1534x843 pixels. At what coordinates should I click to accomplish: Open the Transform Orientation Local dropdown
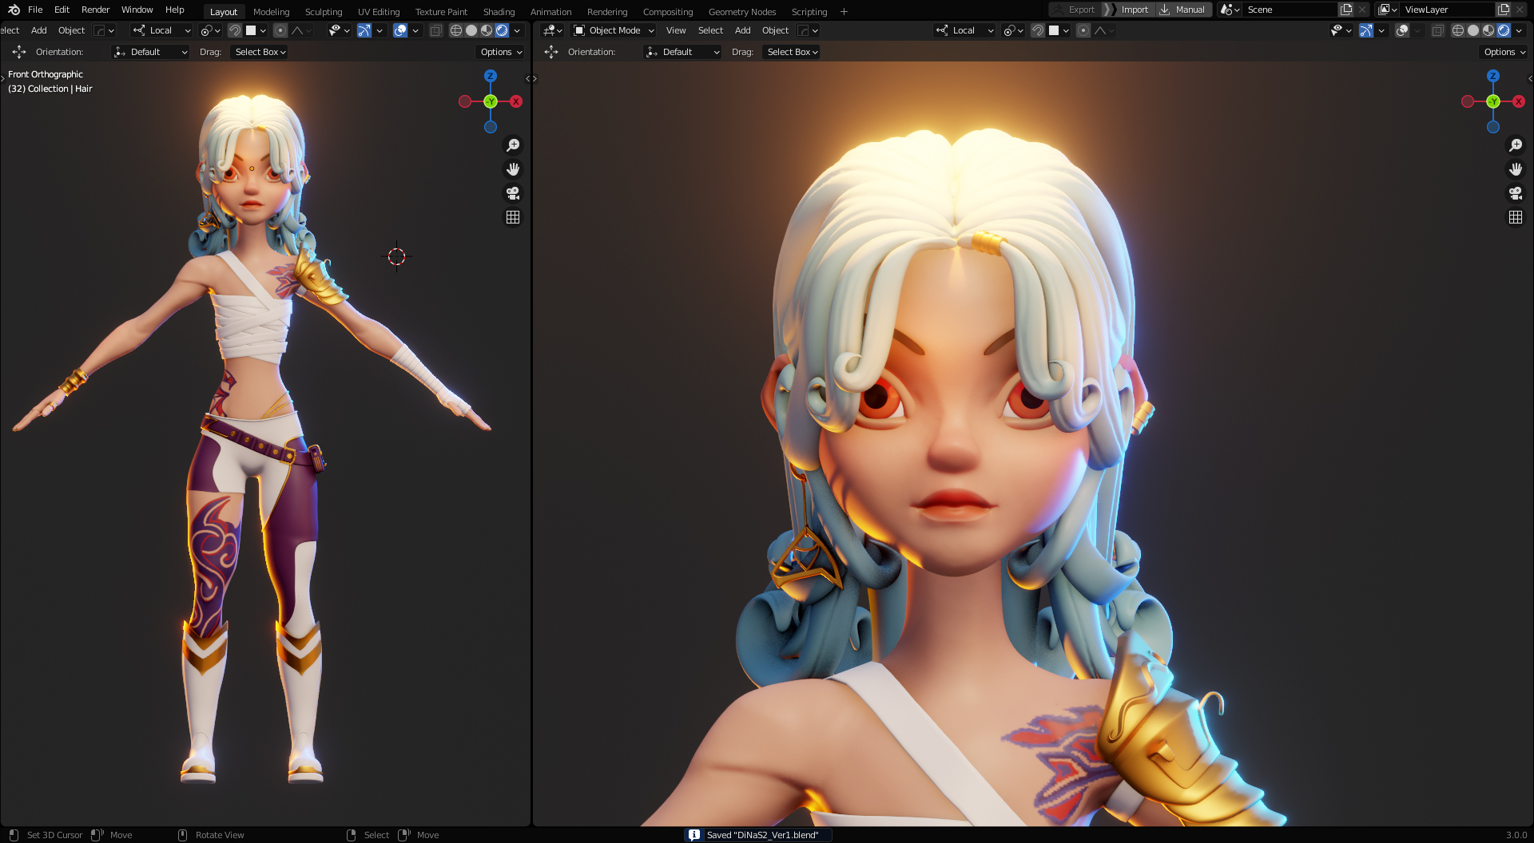pyautogui.click(x=160, y=30)
